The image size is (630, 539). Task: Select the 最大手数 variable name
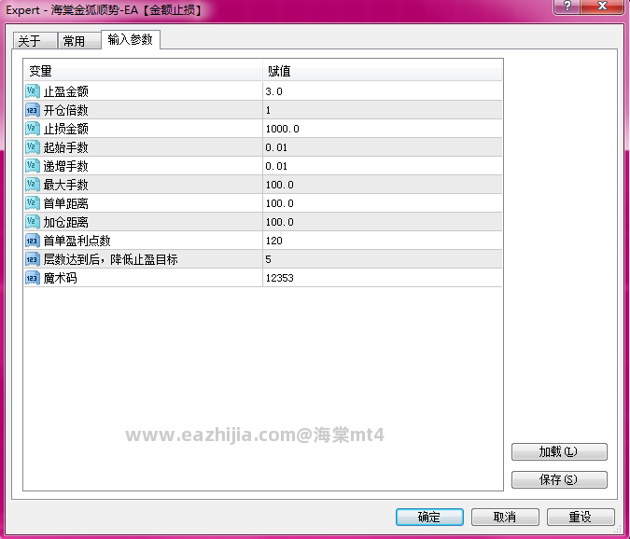pyautogui.click(x=66, y=185)
